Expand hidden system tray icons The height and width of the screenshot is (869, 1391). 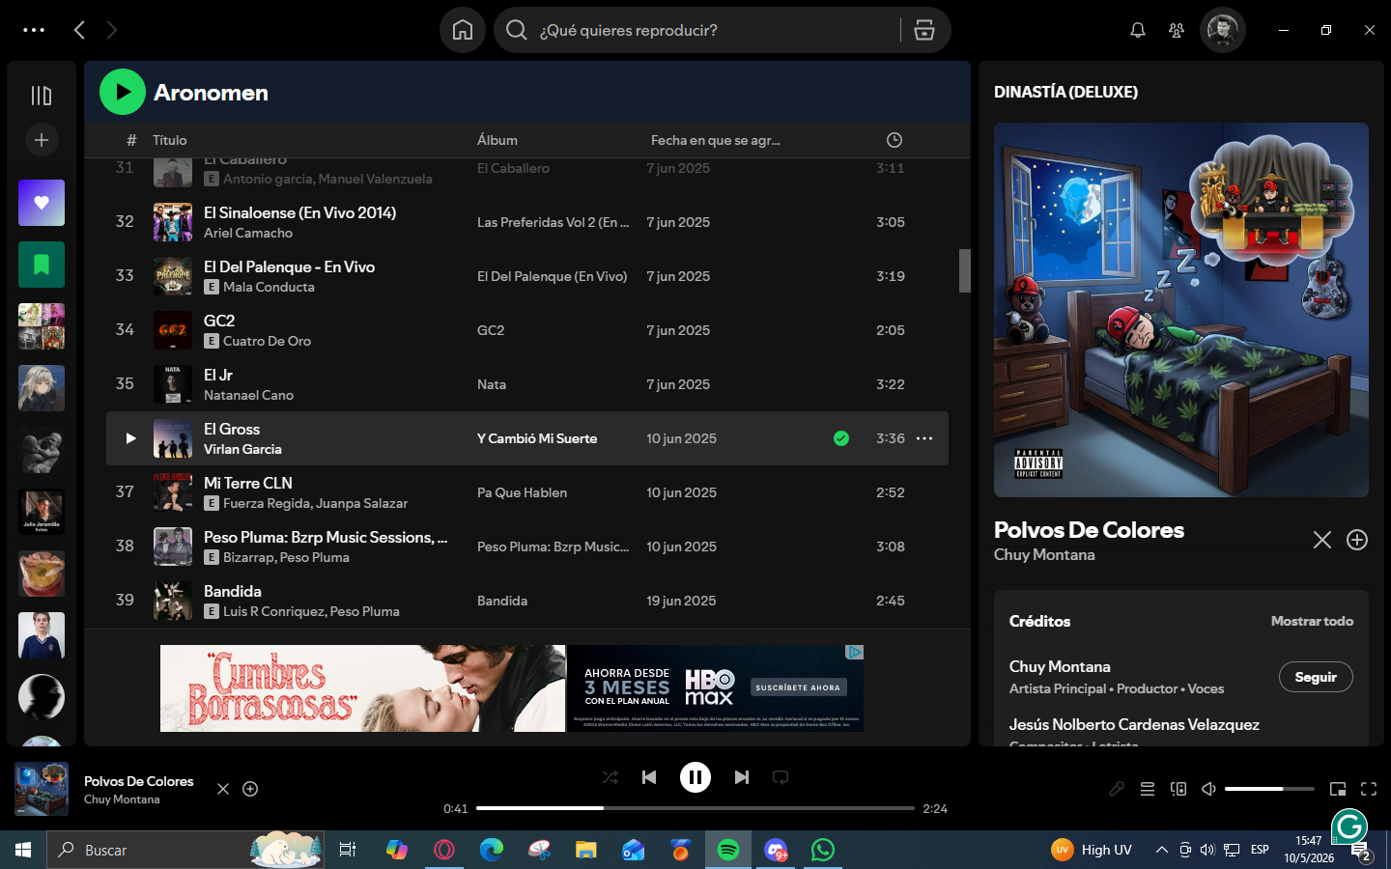coord(1162,850)
